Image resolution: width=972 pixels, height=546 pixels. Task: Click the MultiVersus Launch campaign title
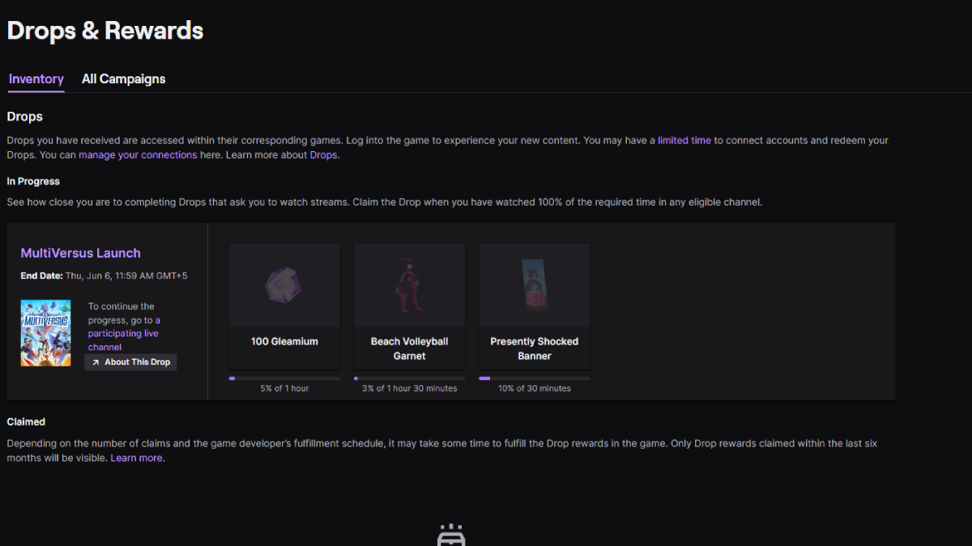click(80, 253)
